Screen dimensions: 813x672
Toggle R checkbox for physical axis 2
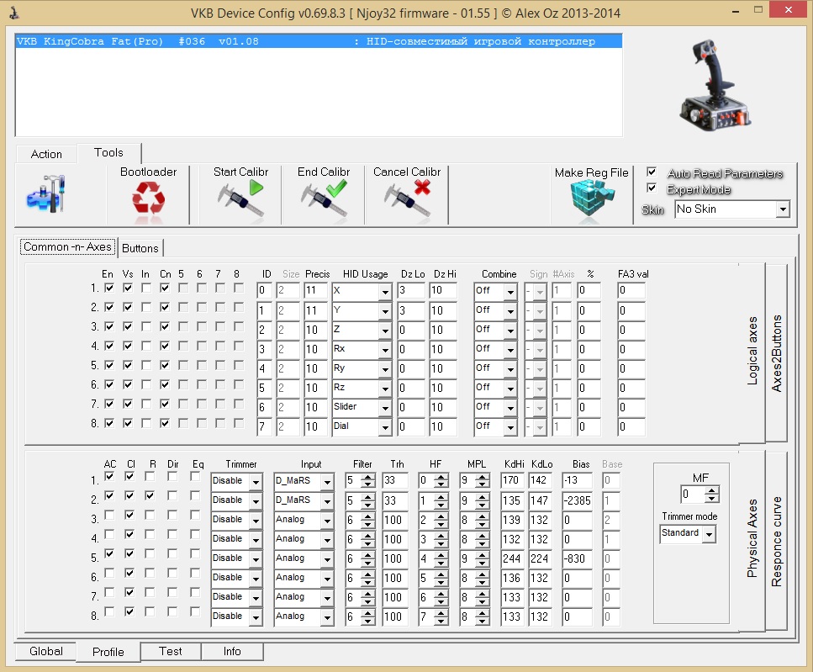[x=150, y=495]
